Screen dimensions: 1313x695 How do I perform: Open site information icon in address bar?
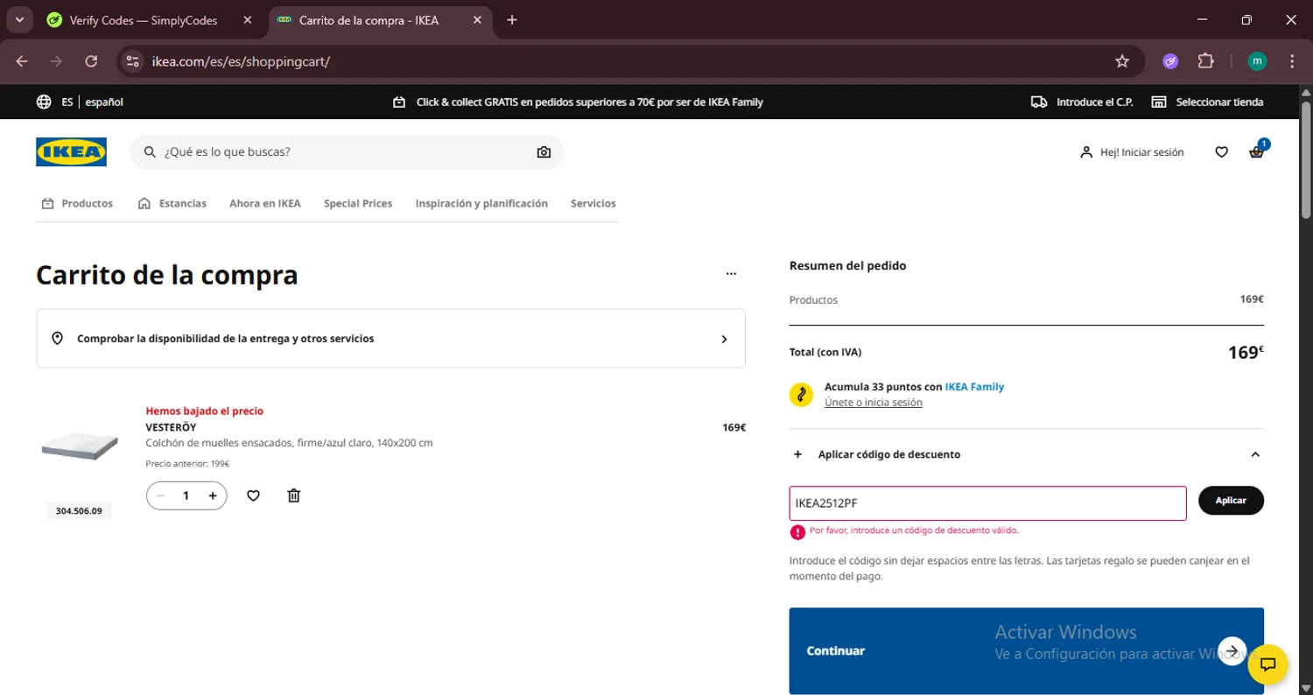[132, 61]
